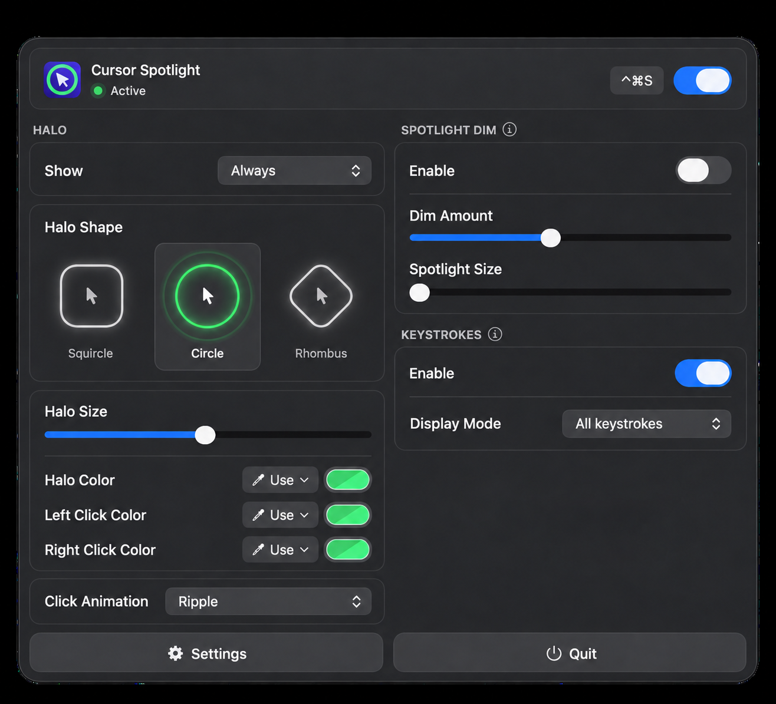Click the Right Click Color green swatch

(x=348, y=550)
